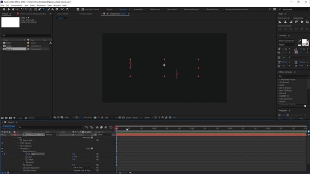This screenshot has width=310, height=174.
Task: Select the Pen tool
Action: coord(40,9)
